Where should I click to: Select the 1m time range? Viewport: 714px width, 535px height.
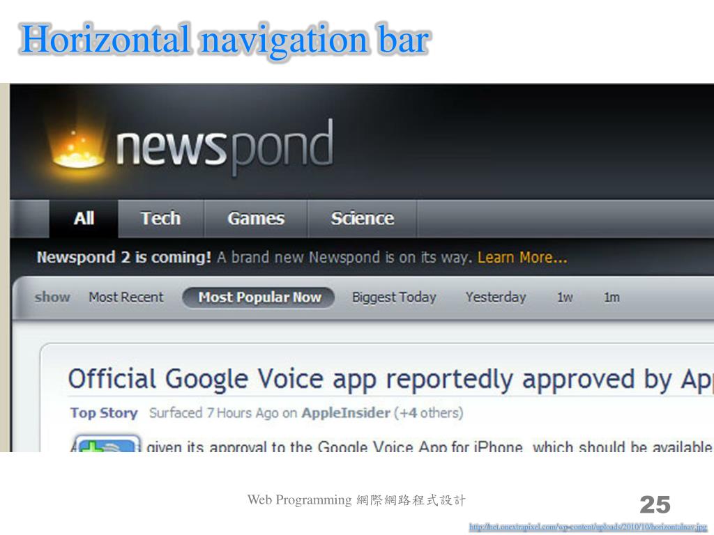click(x=612, y=297)
